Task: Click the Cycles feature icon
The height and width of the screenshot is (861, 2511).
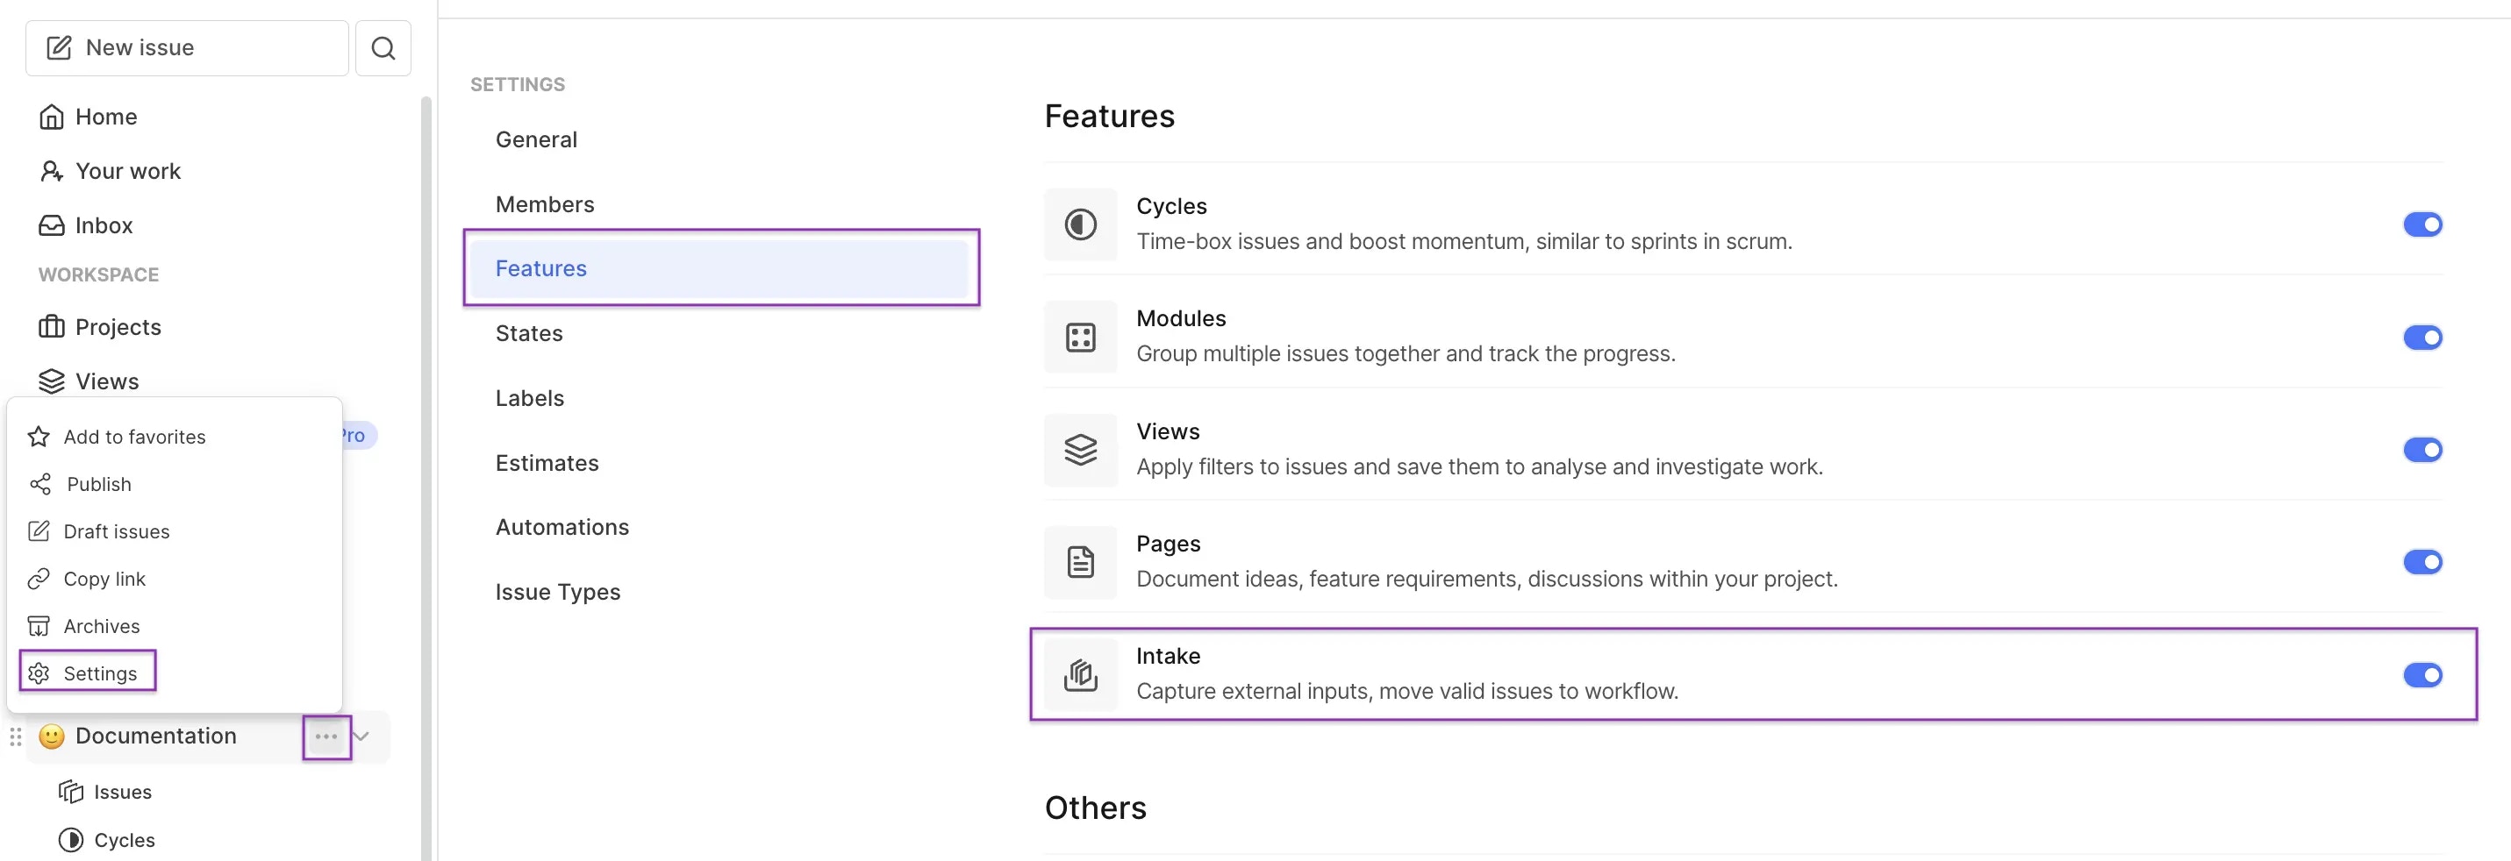Action: (1080, 225)
